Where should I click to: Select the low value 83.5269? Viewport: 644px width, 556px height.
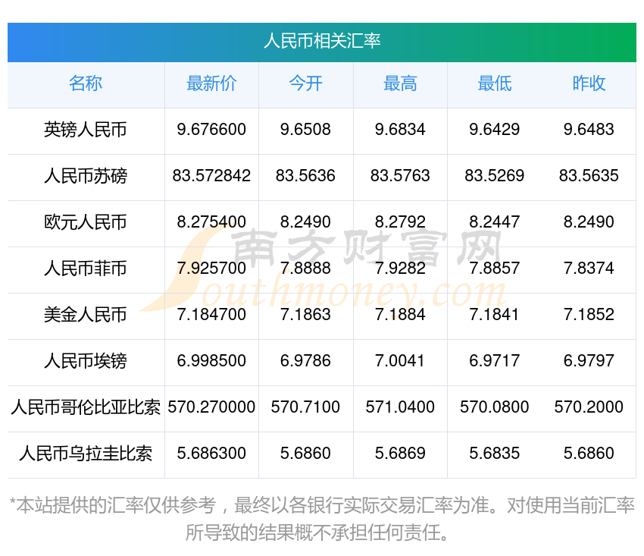point(495,176)
